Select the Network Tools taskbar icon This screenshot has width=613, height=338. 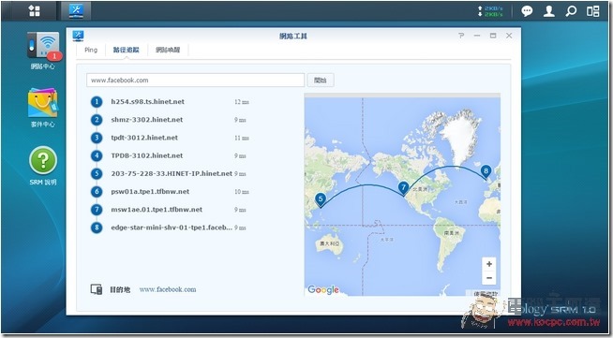[76, 11]
